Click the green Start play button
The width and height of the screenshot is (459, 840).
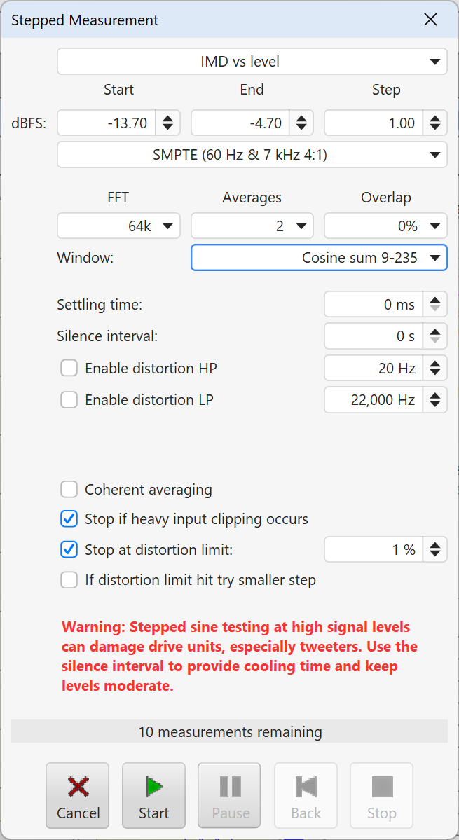point(153,795)
